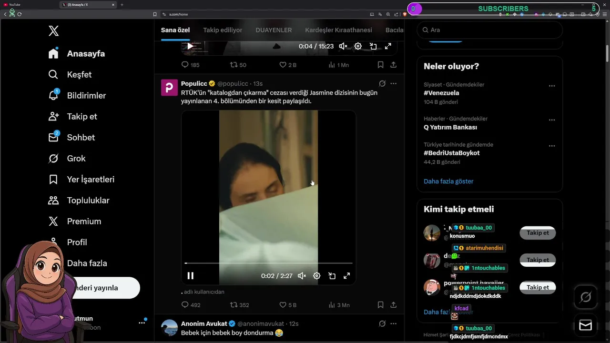Image resolution: width=610 pixels, height=343 pixels.
Task: Bookmark the Populicc post
Action: [380, 305]
